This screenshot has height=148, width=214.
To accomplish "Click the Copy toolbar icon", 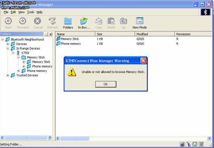I will coord(99,21).
